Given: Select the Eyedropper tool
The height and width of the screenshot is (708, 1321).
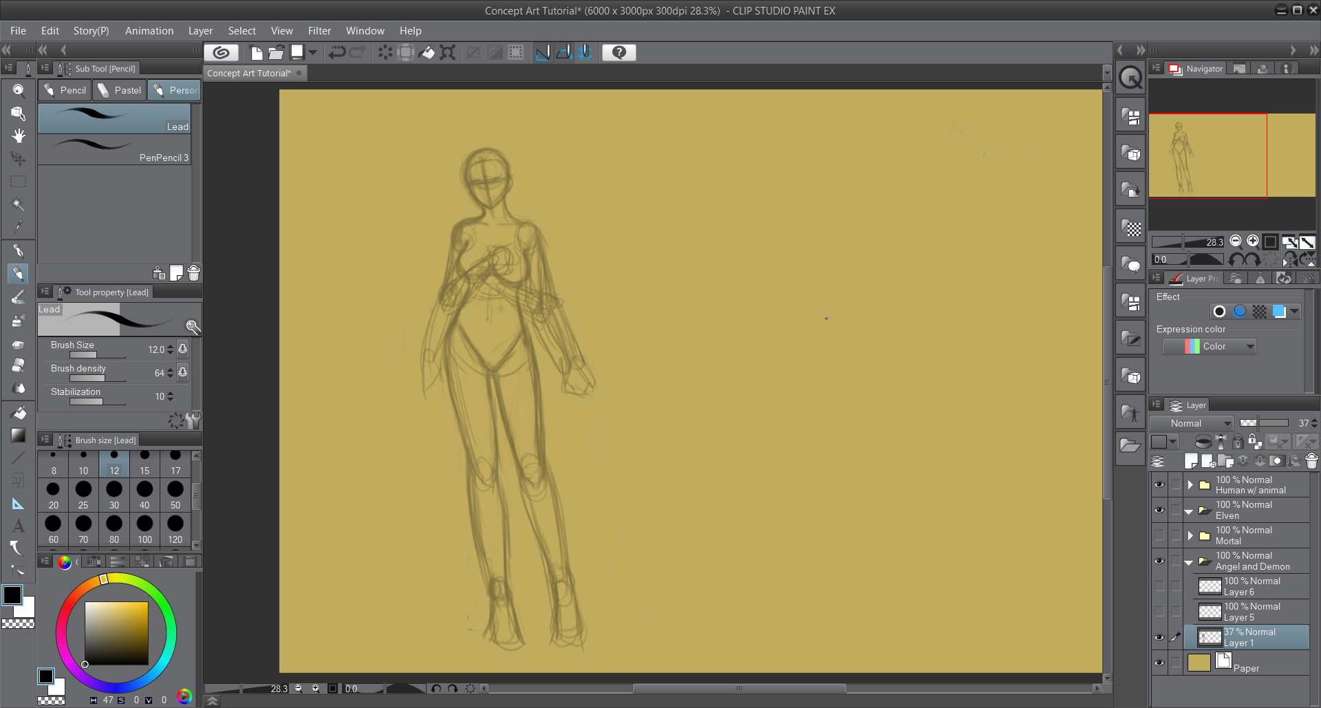Looking at the screenshot, I should point(19,226).
